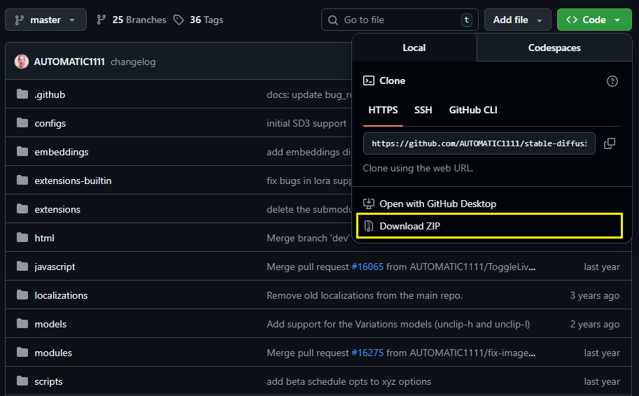Image resolution: width=639 pixels, height=396 pixels.
Task: Click the AUTOMATIC1111 user avatar
Action: pyautogui.click(x=22, y=62)
